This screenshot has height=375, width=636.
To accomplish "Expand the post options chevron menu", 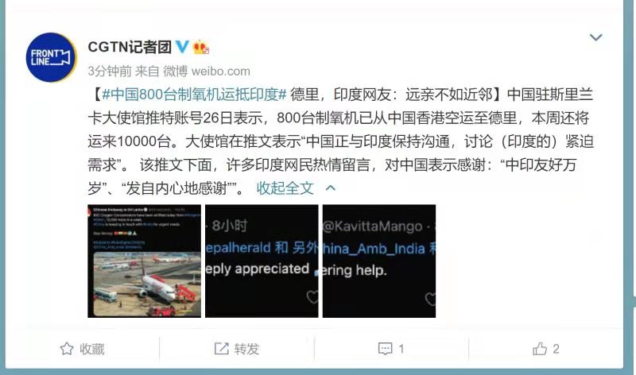I will [x=595, y=37].
